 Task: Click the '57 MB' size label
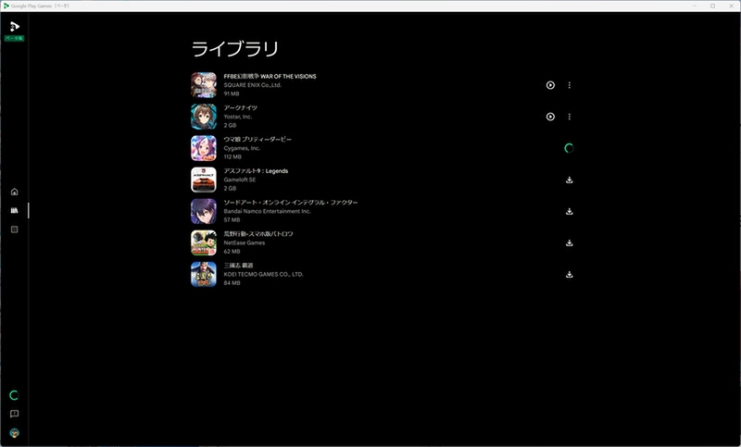click(x=232, y=220)
